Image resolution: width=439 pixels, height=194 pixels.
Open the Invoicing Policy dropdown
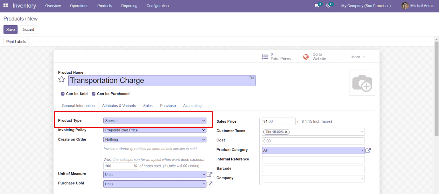coord(155,130)
